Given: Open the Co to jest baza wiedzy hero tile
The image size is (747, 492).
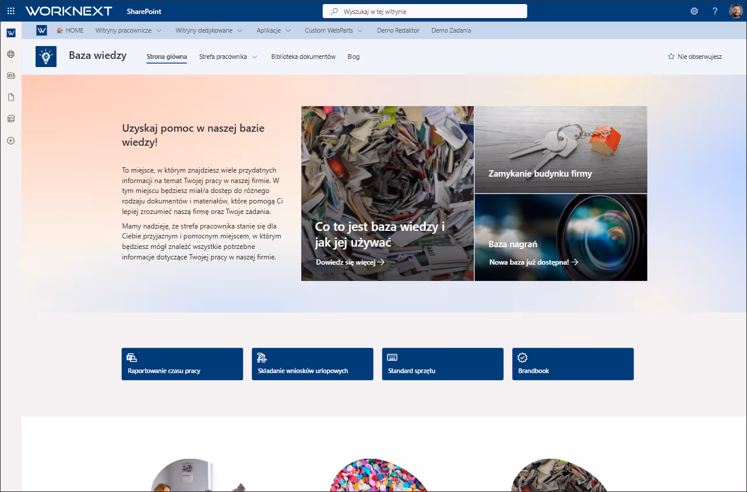Looking at the screenshot, I should 387,194.
